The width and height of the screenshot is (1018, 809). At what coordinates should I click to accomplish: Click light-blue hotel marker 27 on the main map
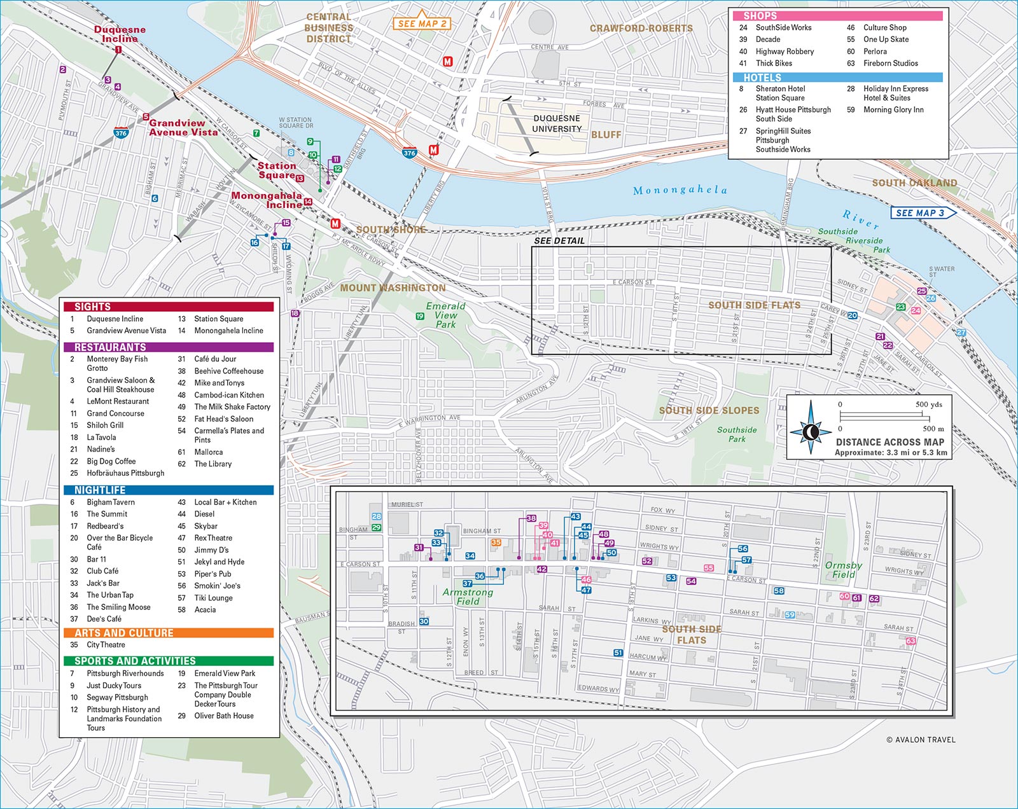(x=961, y=333)
